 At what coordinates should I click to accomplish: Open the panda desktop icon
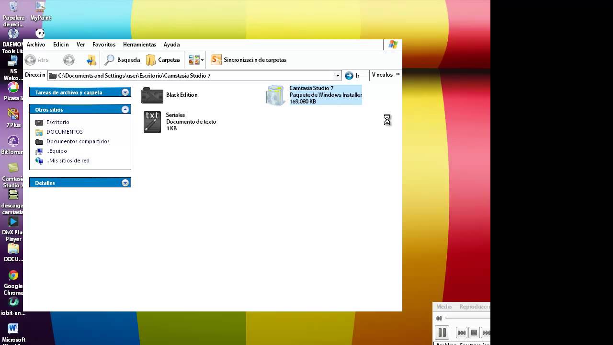(40, 33)
